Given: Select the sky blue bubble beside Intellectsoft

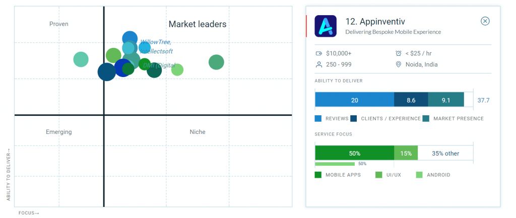Looking at the screenshot, I should pos(145,48).
